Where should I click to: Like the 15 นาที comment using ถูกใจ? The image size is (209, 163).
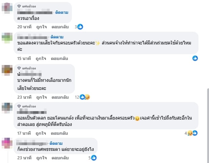(x=41, y=58)
